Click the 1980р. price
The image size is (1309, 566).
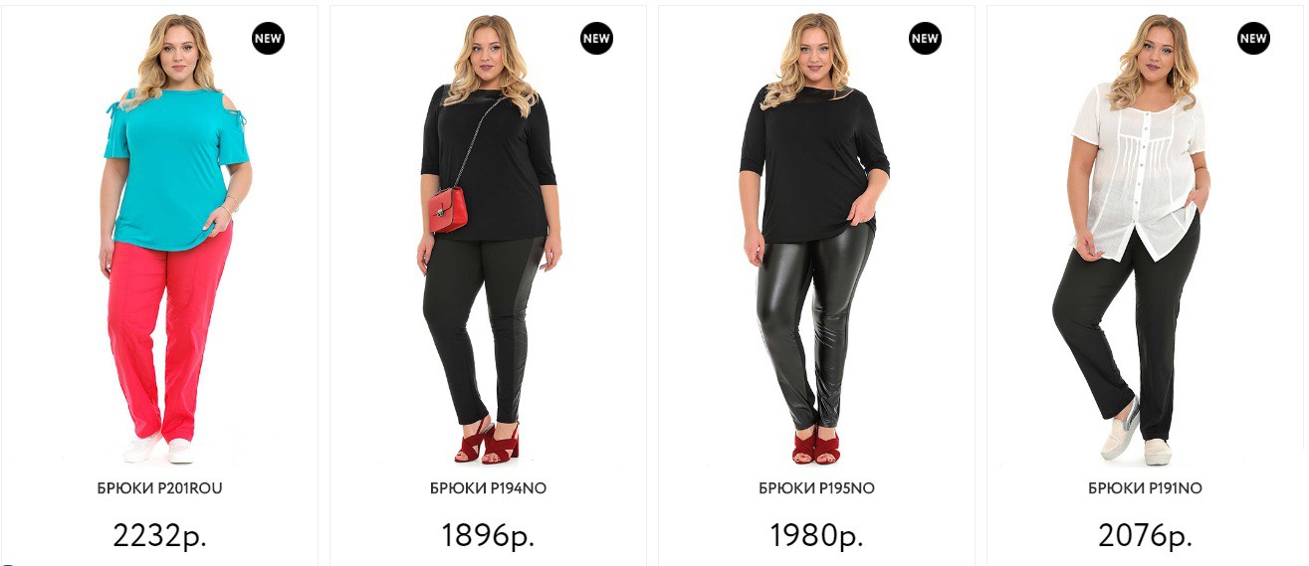[x=816, y=535]
